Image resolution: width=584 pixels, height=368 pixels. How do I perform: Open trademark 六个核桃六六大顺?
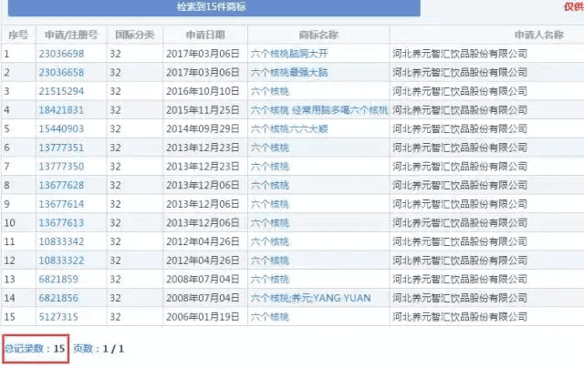click(x=289, y=129)
